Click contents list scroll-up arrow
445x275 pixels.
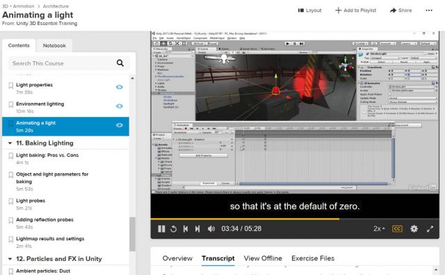[132, 78]
